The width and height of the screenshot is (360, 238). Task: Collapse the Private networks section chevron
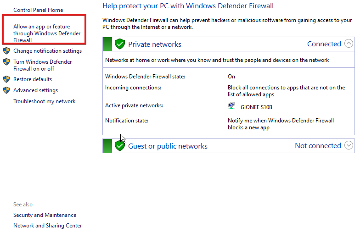click(349, 43)
